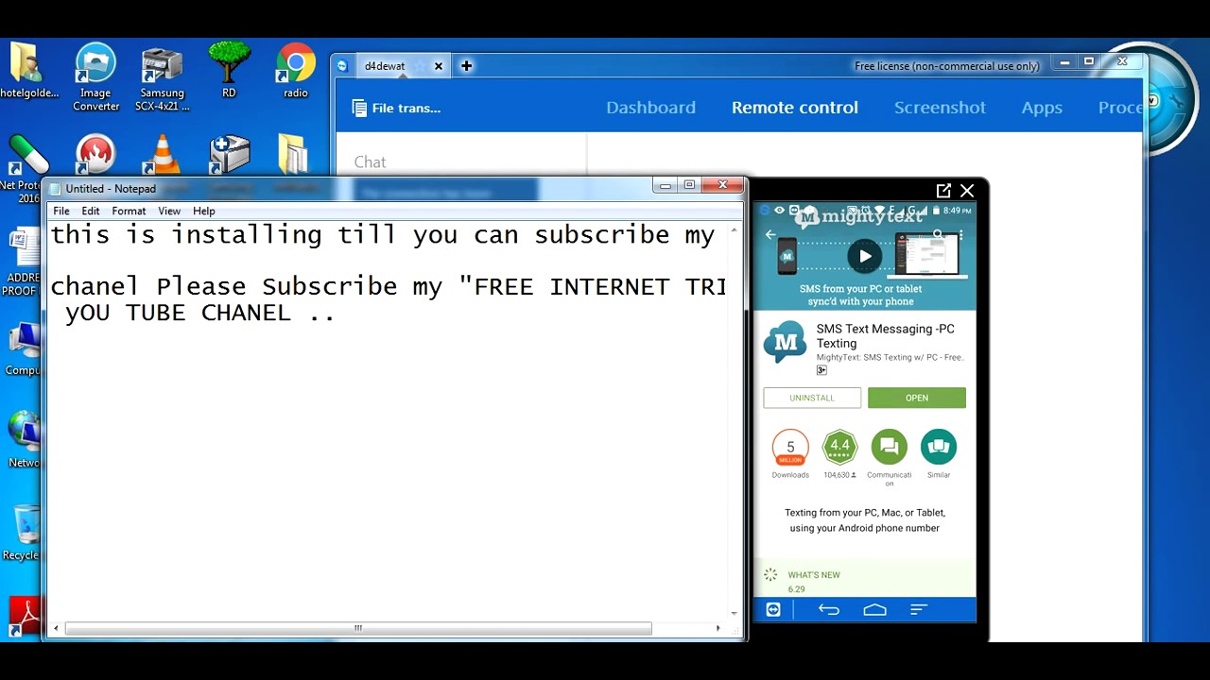Click the Free license notice text
Image resolution: width=1210 pixels, height=680 pixels.
click(x=947, y=66)
